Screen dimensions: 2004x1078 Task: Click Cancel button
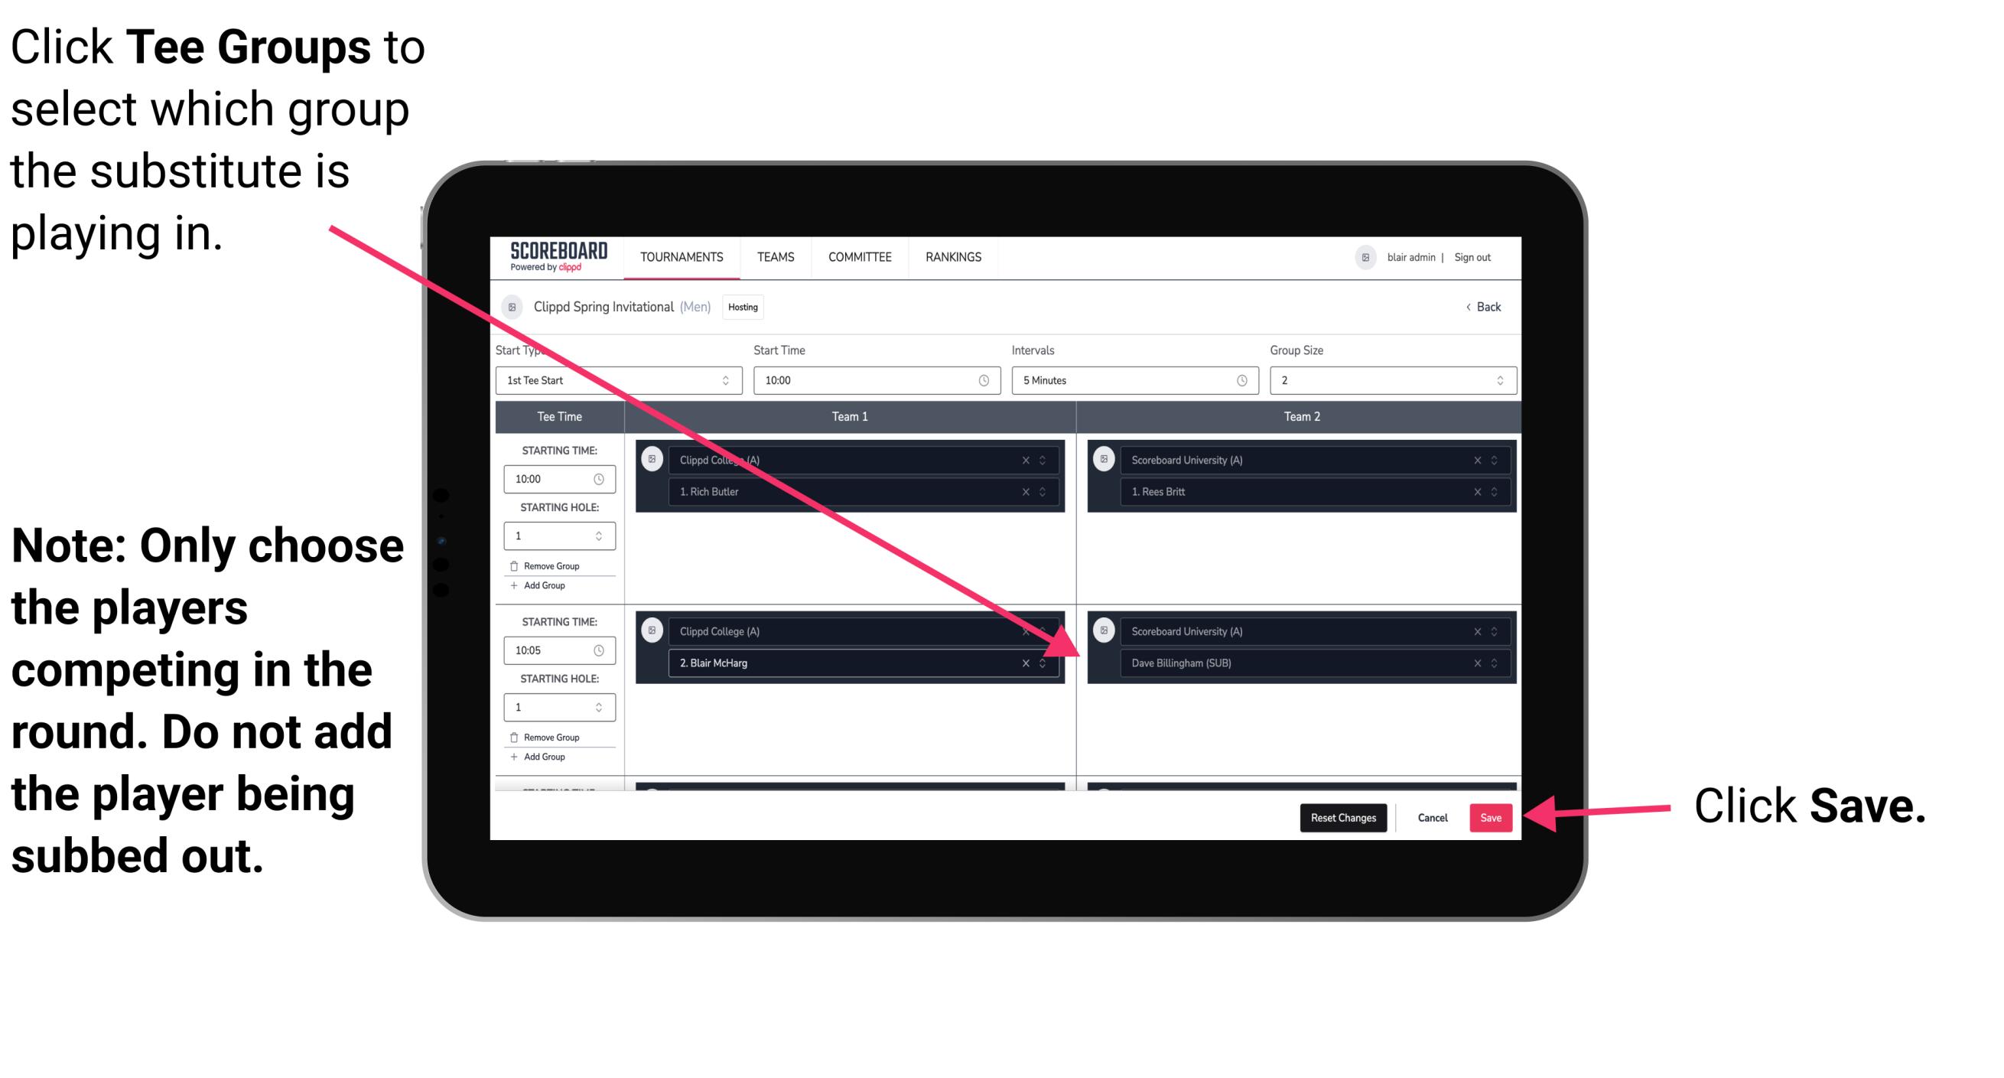point(1430,815)
